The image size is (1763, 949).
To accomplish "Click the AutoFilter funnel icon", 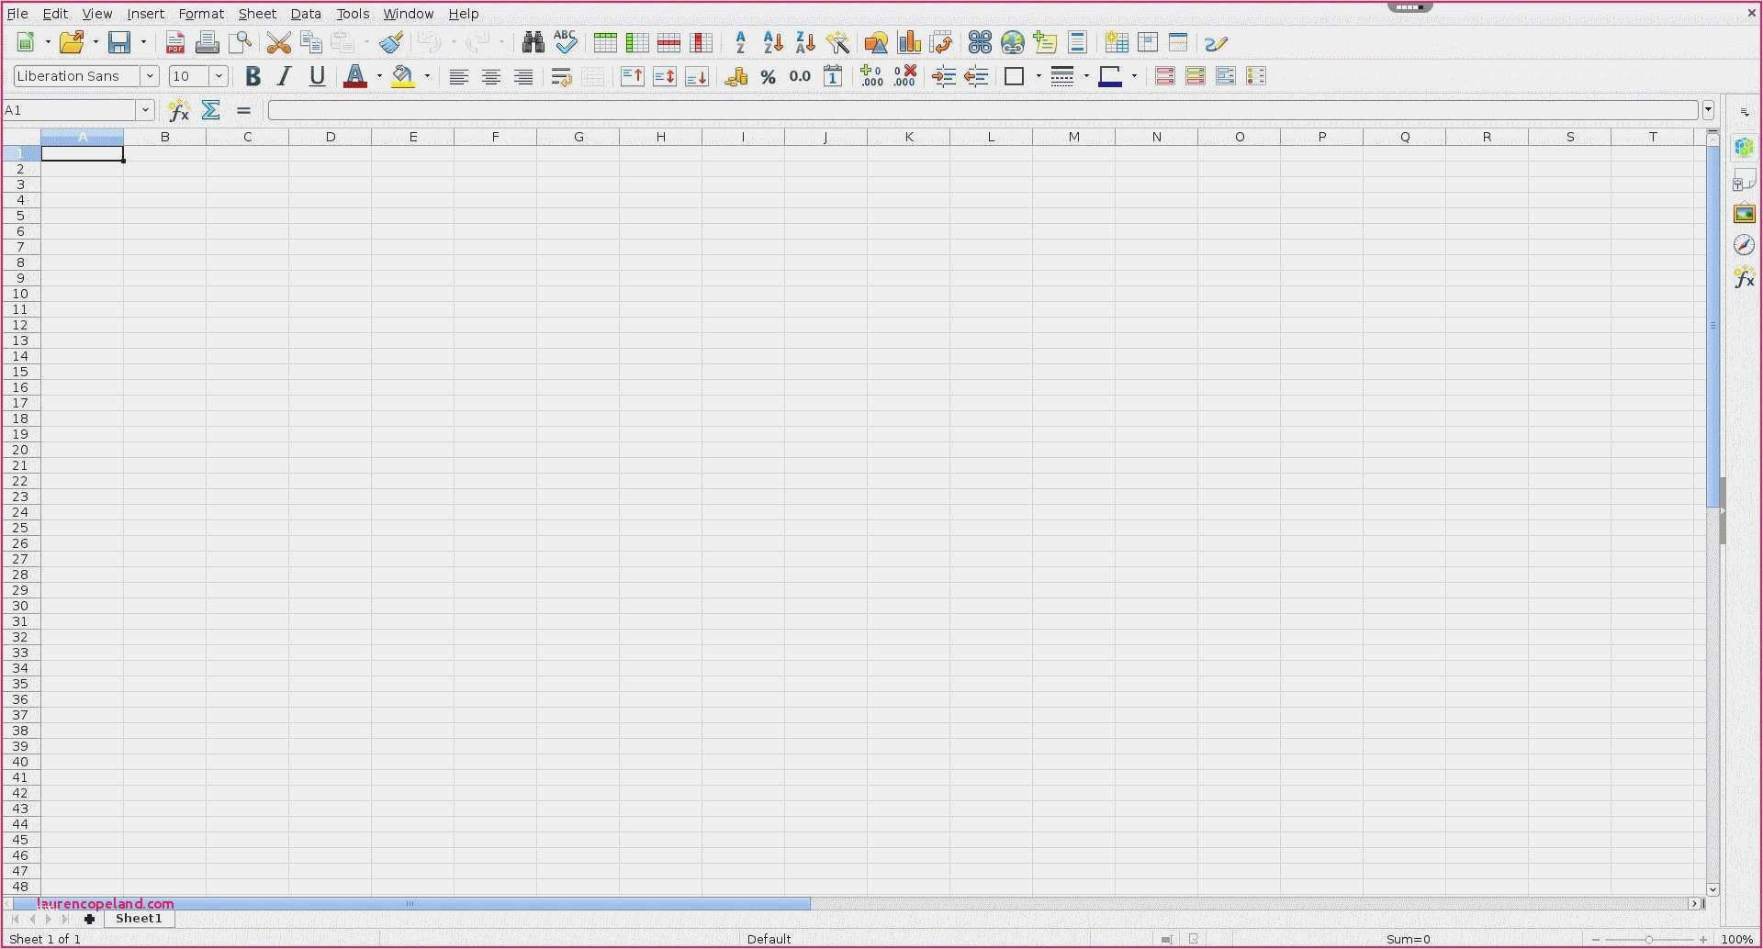I will coord(837,42).
